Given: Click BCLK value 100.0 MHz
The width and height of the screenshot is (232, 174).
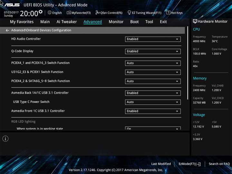Looking at the screenshot, I should 199,54.
